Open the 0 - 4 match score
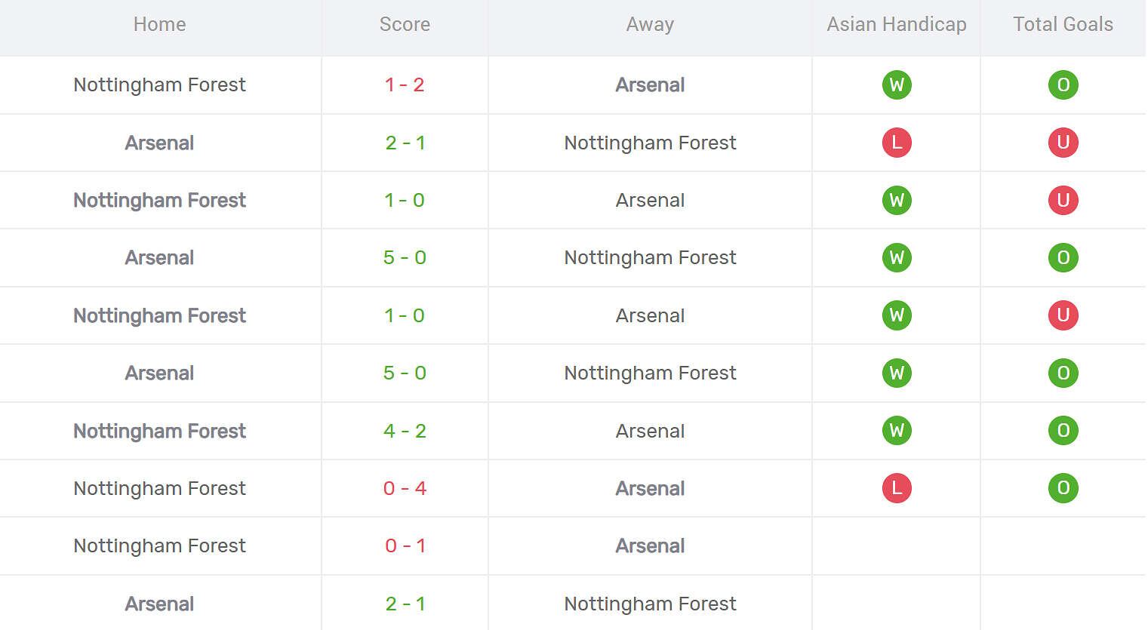 (x=405, y=488)
